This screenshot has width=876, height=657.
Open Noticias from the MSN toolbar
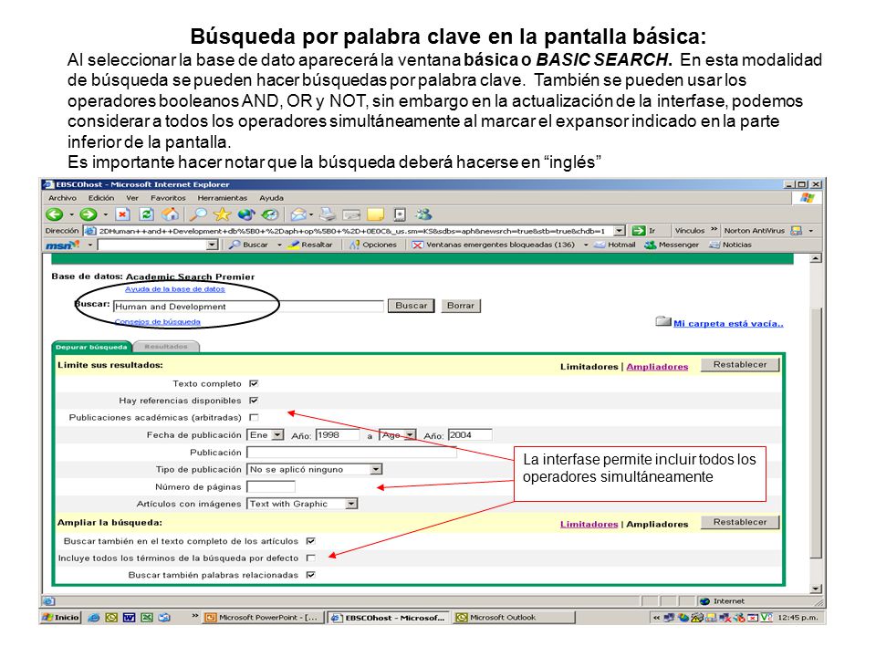(731, 245)
